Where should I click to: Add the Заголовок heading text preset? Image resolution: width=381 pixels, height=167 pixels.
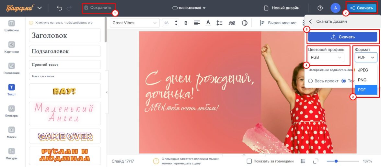pyautogui.click(x=65, y=35)
